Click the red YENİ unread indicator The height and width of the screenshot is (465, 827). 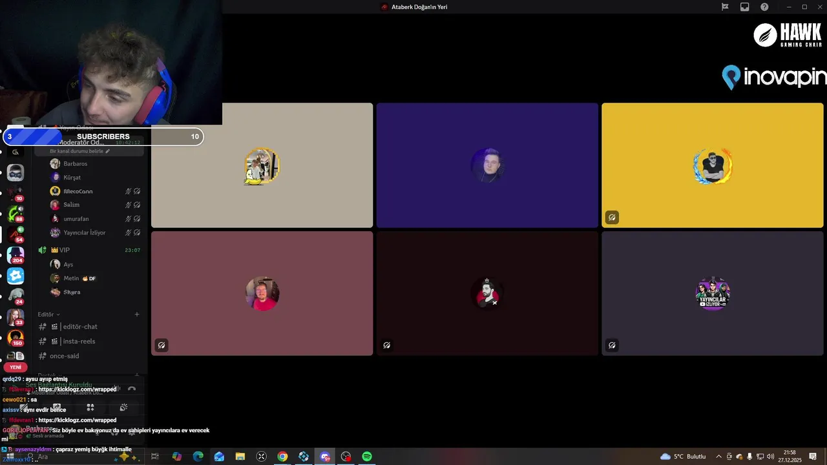pos(16,367)
